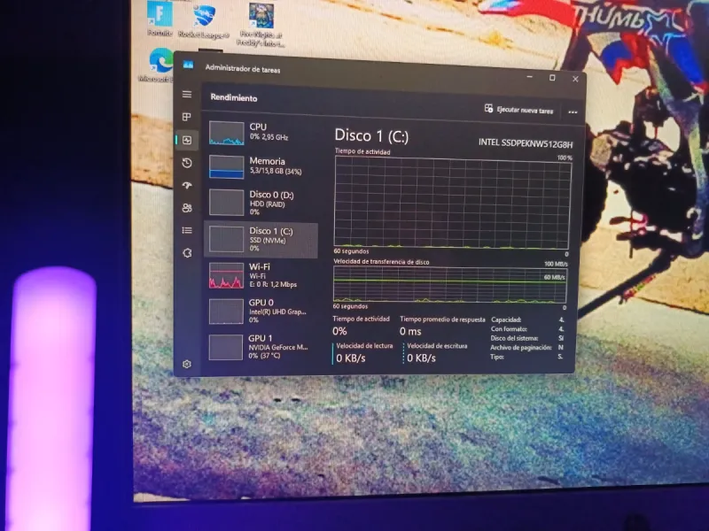
Task: Open the Details list icon
Action: pyautogui.click(x=187, y=230)
